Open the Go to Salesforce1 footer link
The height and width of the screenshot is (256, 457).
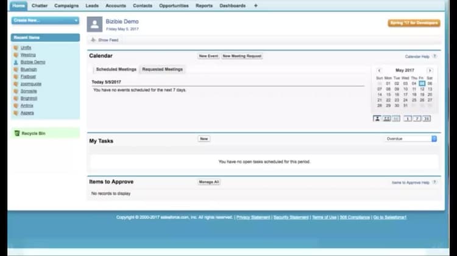390,217
